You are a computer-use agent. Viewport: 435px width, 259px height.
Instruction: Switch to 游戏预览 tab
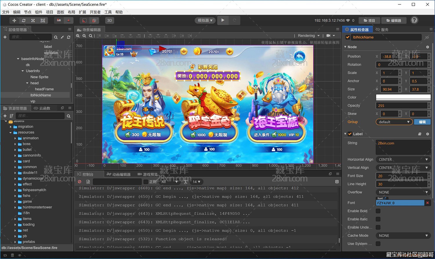(x=148, y=174)
